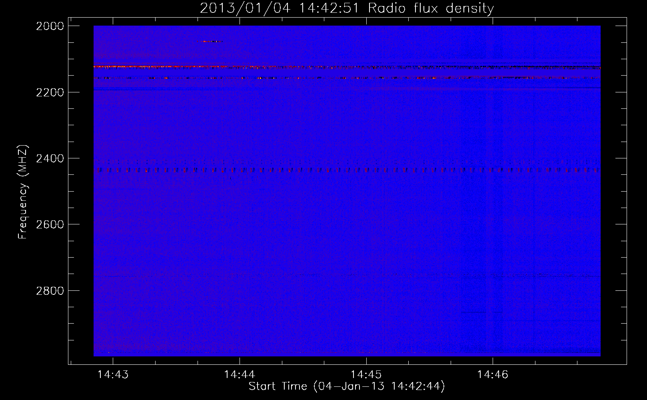The image size is (647, 400).
Task: Click the 'Frequency (MHZ)' axis title
Action: point(24,192)
